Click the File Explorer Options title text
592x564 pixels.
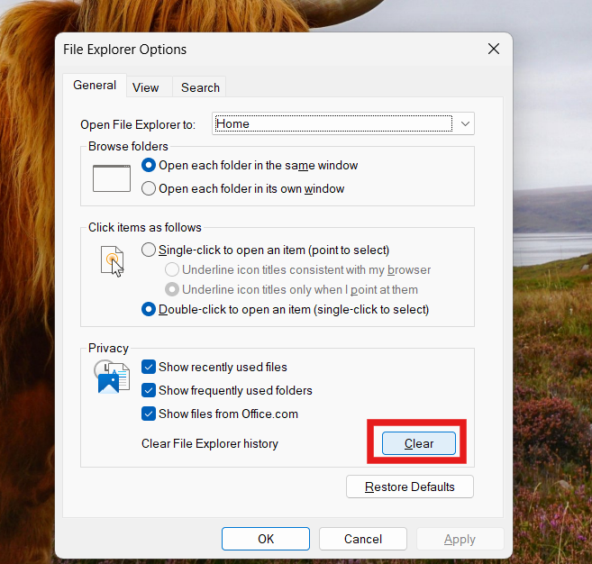[x=124, y=50]
